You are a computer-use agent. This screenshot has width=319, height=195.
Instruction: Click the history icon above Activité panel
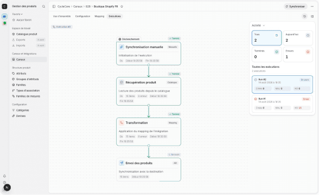tap(304, 16)
